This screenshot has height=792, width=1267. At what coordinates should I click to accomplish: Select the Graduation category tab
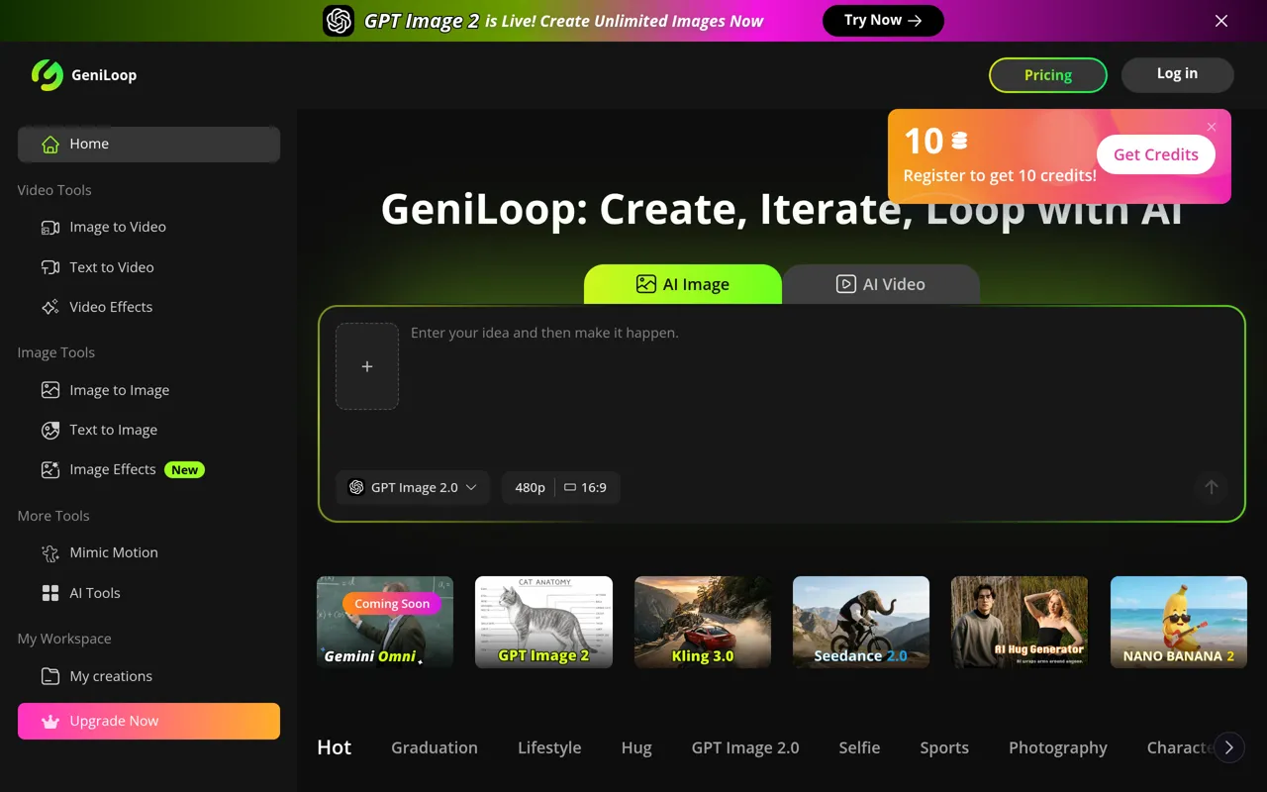tap(435, 747)
